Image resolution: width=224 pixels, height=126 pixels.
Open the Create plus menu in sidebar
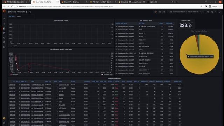click(x=4, y=24)
